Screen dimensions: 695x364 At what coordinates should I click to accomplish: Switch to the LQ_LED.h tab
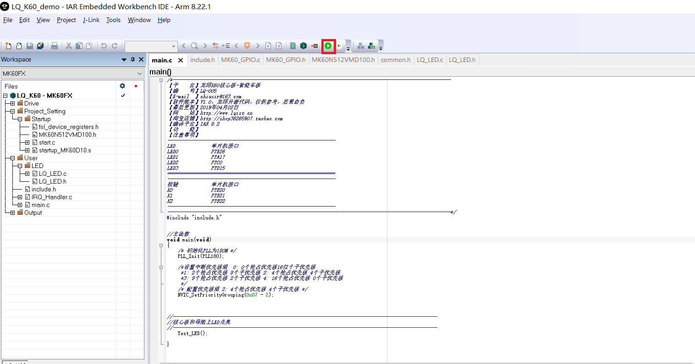(x=462, y=60)
